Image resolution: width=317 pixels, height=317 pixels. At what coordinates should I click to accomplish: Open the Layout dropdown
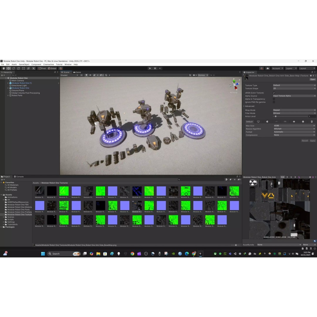(x=307, y=68)
